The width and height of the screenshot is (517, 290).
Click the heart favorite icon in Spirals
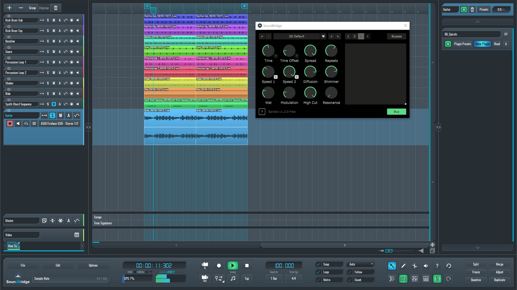click(x=323, y=36)
